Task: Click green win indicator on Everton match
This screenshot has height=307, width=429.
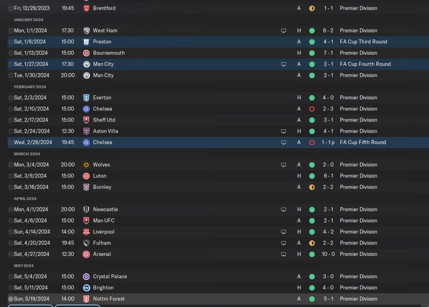Action: coord(312,98)
